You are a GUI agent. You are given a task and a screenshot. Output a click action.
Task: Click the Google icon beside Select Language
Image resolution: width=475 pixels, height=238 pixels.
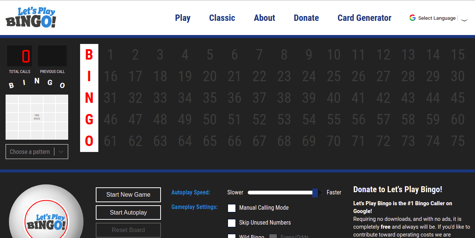(x=412, y=18)
